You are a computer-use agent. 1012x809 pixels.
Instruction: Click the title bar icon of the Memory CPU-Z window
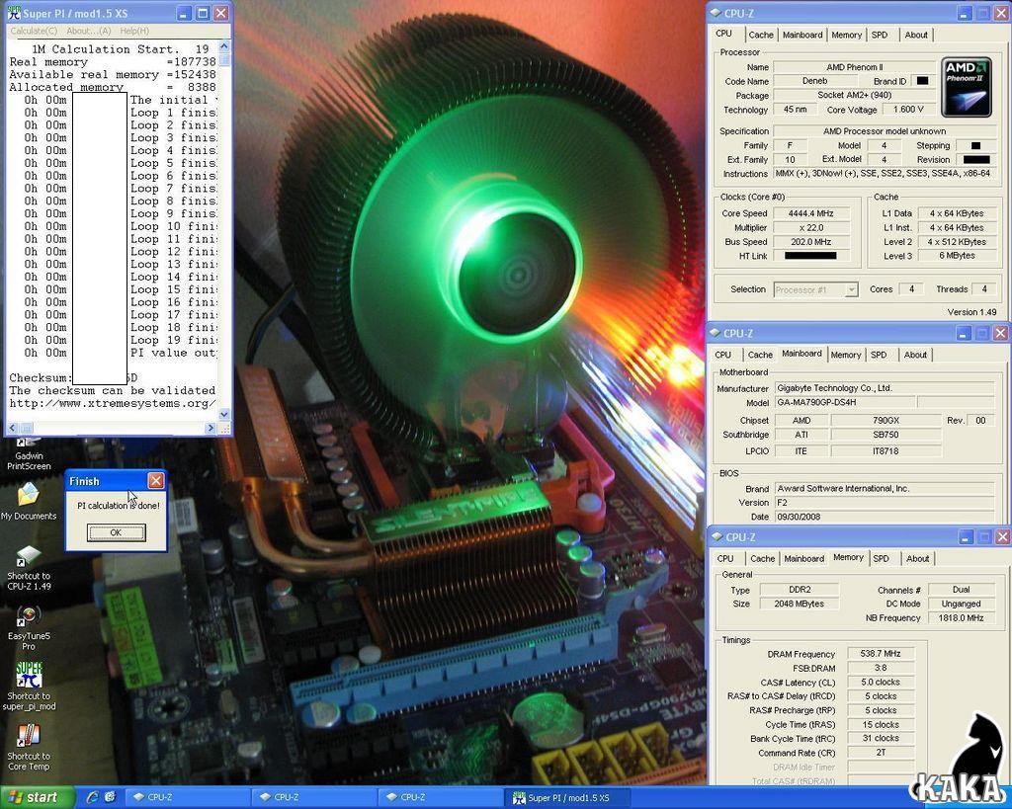point(717,536)
